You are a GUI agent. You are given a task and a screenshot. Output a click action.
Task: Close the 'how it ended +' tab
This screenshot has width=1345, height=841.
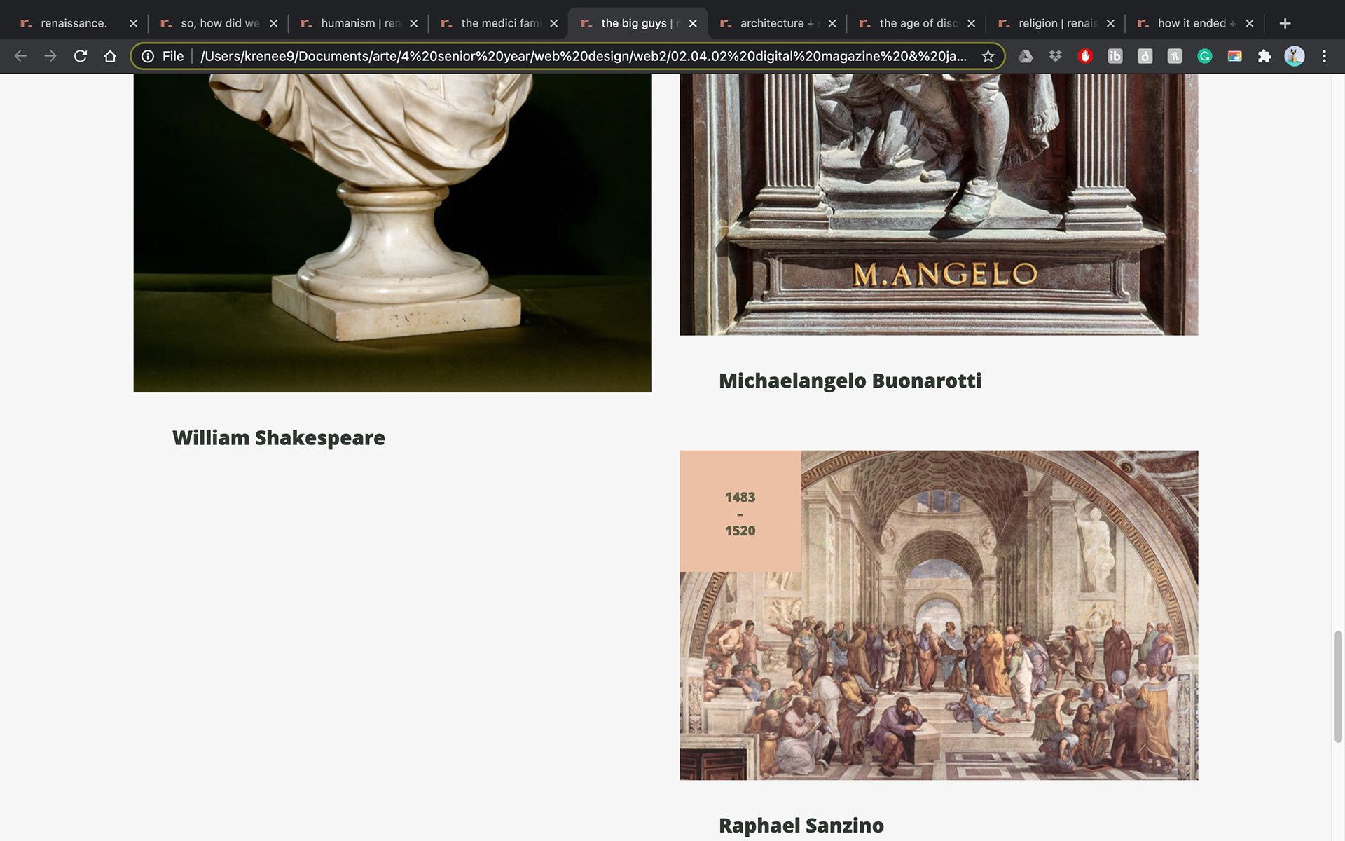point(1249,23)
